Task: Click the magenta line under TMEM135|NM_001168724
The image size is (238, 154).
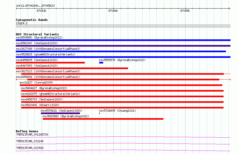Action: coord(123,137)
